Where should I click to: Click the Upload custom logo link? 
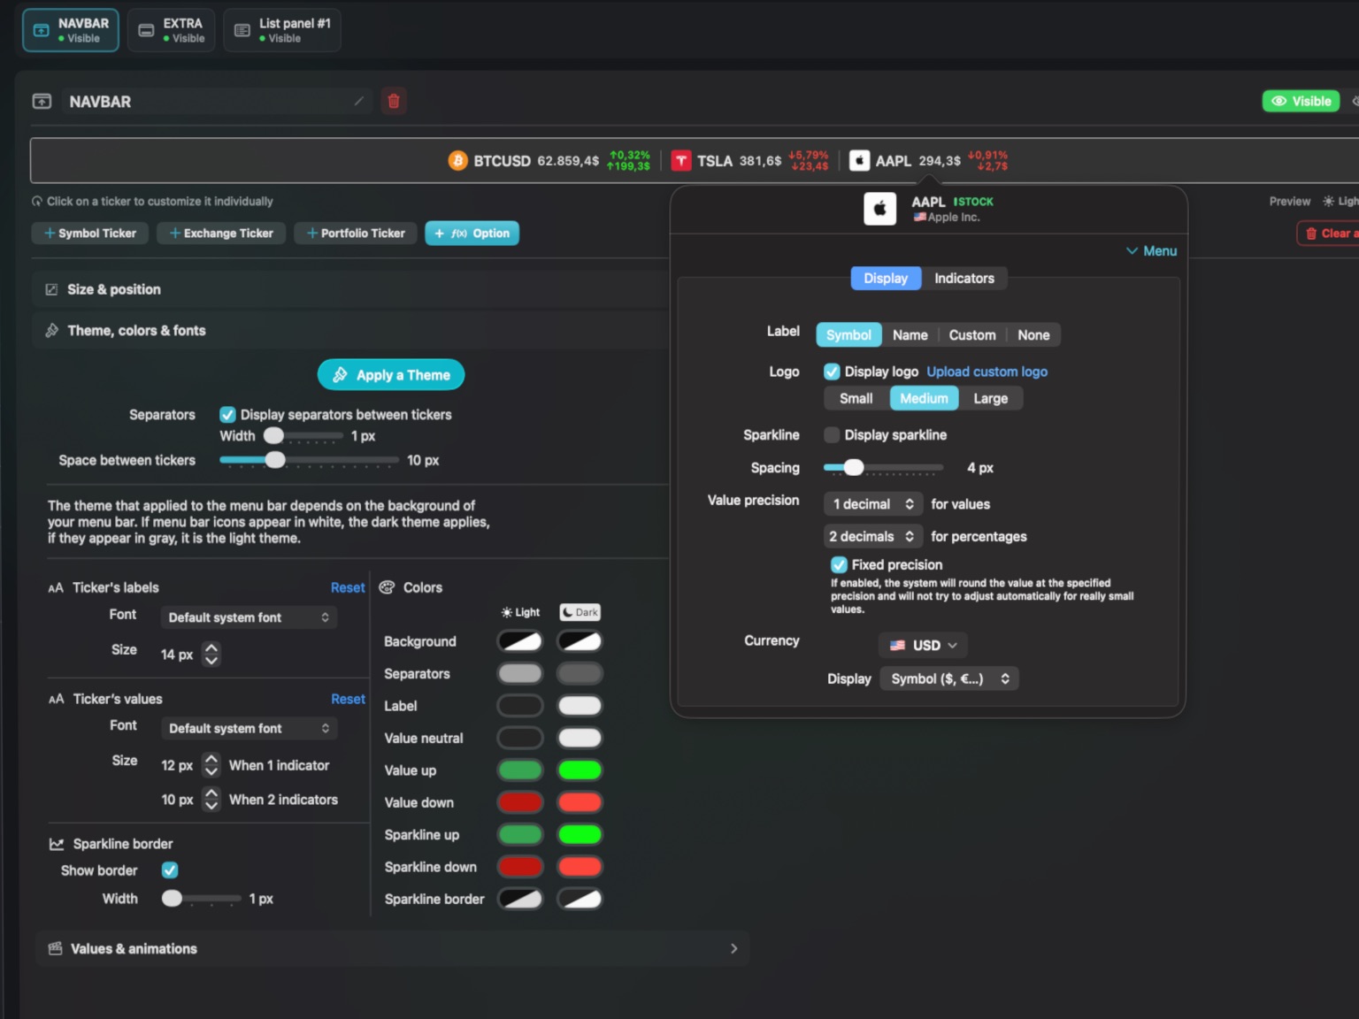pos(987,372)
